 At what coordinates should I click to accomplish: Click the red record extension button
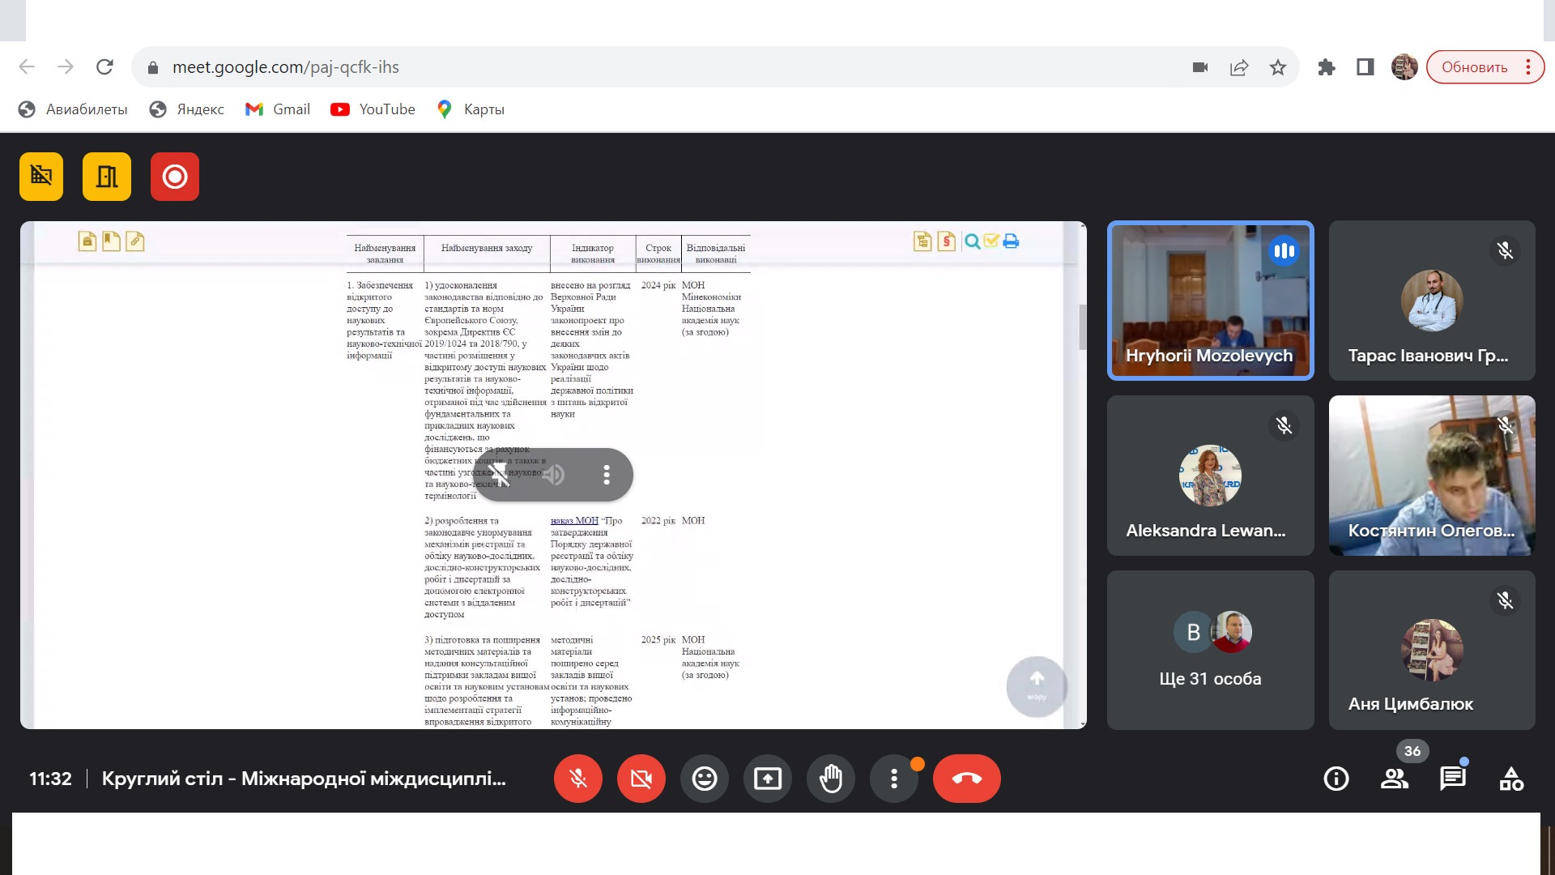tap(174, 177)
